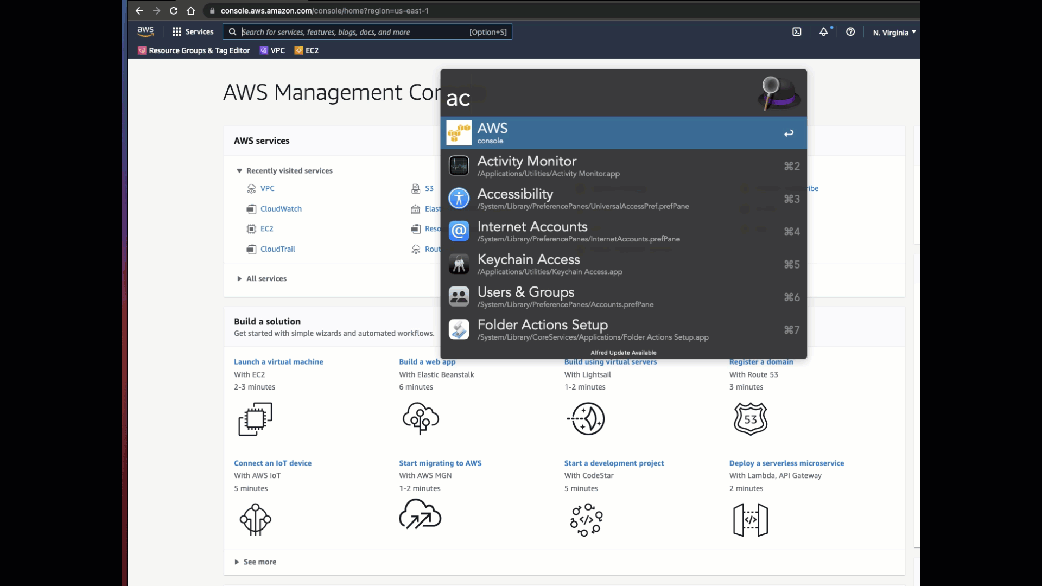Click the Lightsail compass icon

(x=587, y=418)
